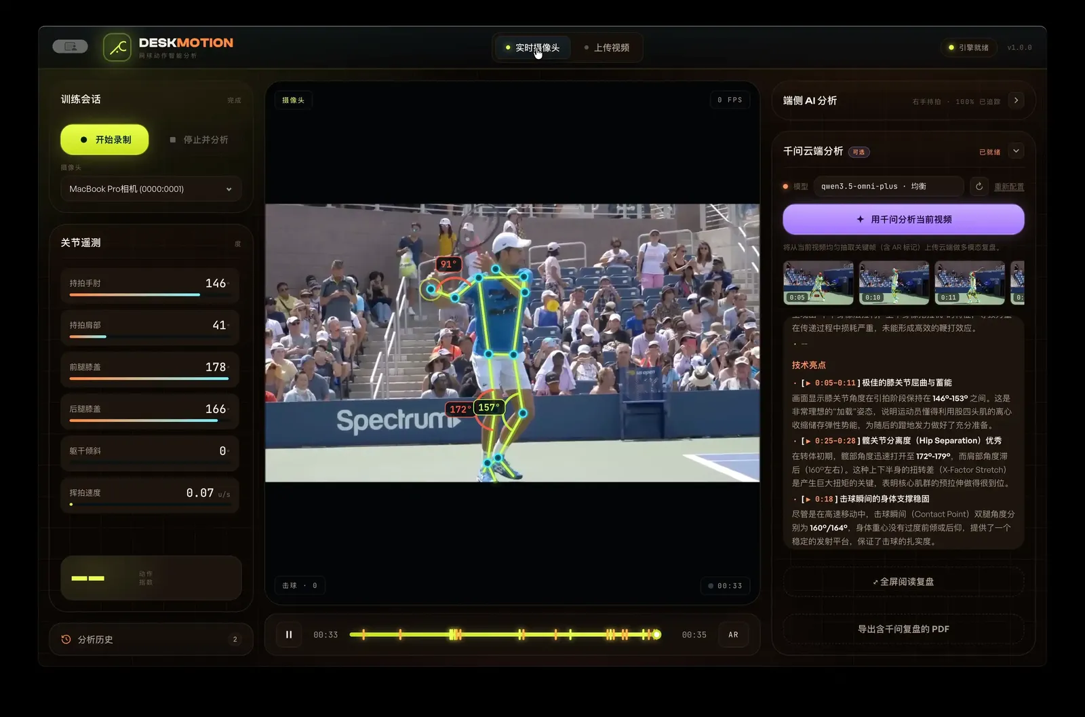Switch to the 实时摄像头 tab
1085x717 pixels.
[x=532, y=47]
